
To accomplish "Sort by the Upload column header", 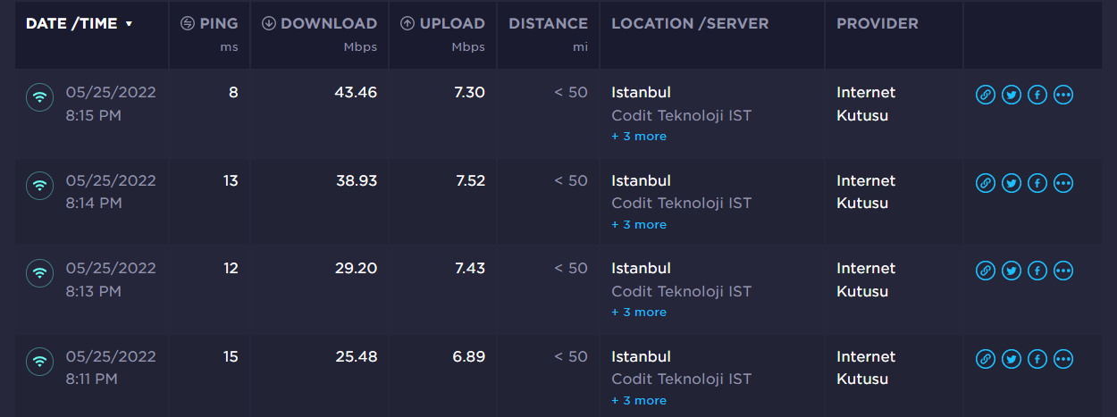I will pos(442,24).
